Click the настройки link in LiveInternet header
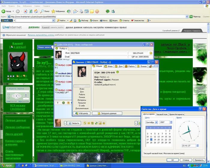 (99, 27)
